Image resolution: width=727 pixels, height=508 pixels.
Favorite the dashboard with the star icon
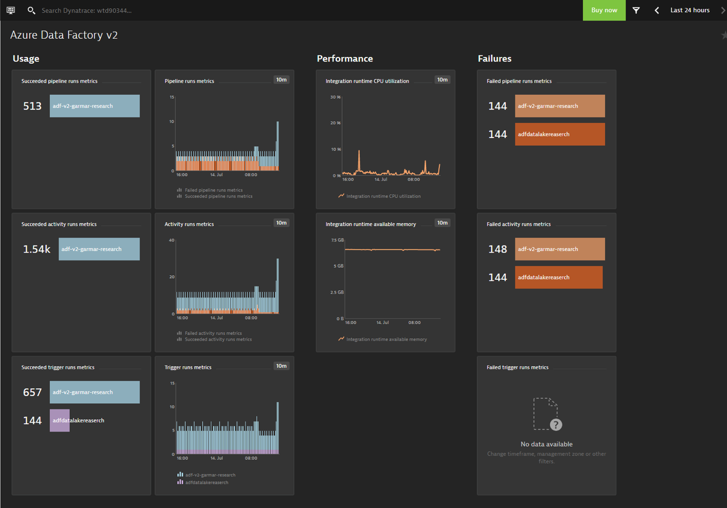click(x=724, y=35)
